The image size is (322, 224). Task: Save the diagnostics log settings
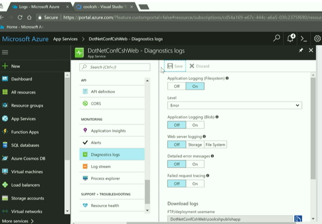[x=175, y=66]
